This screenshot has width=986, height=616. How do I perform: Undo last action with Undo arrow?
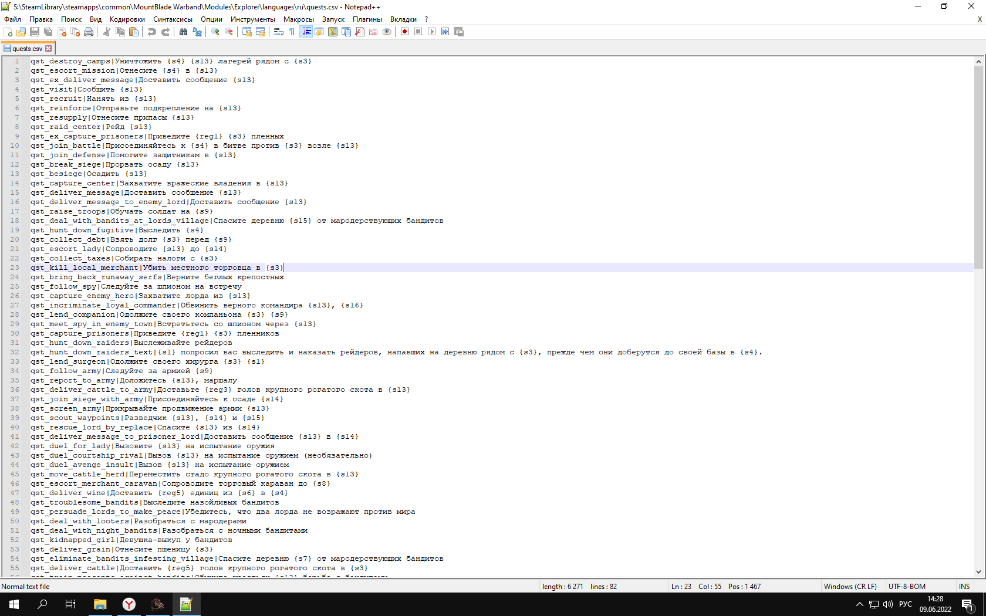pyautogui.click(x=152, y=32)
